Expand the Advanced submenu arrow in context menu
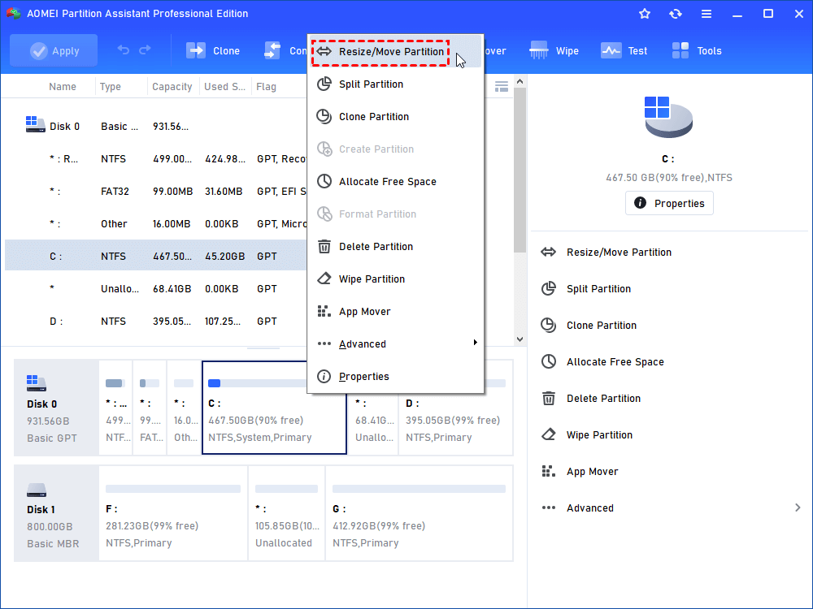 point(475,343)
